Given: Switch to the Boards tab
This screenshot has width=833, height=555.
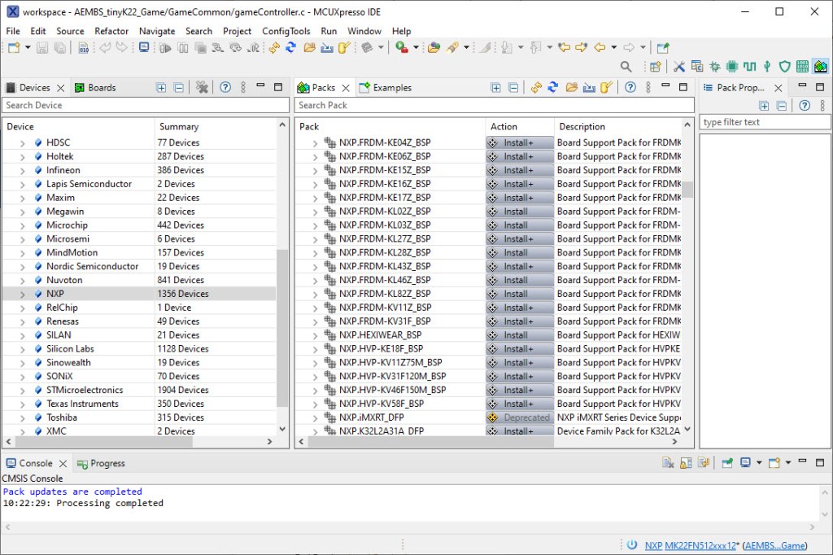Looking at the screenshot, I should coord(95,88).
